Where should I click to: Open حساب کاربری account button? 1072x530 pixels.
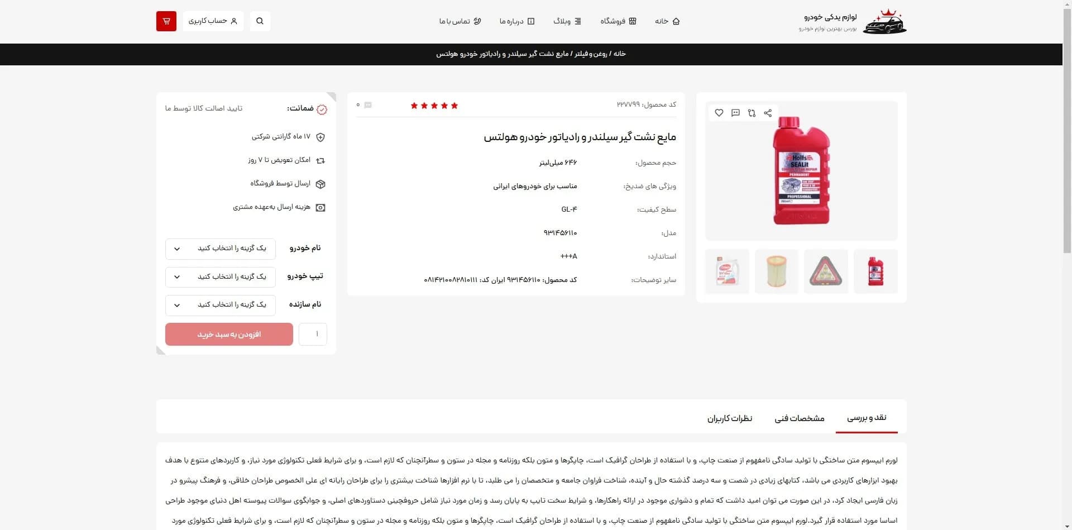pyautogui.click(x=213, y=21)
